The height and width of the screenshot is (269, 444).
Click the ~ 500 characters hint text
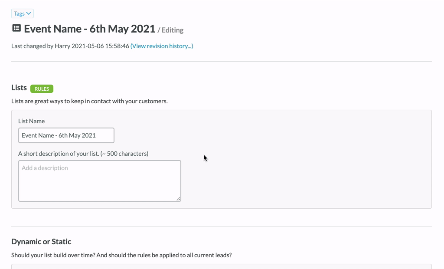pos(124,154)
